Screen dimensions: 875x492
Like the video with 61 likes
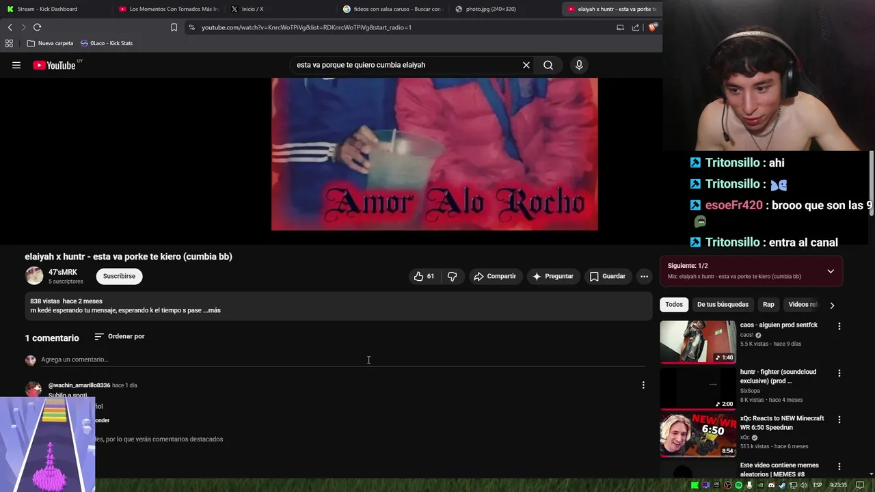424,276
